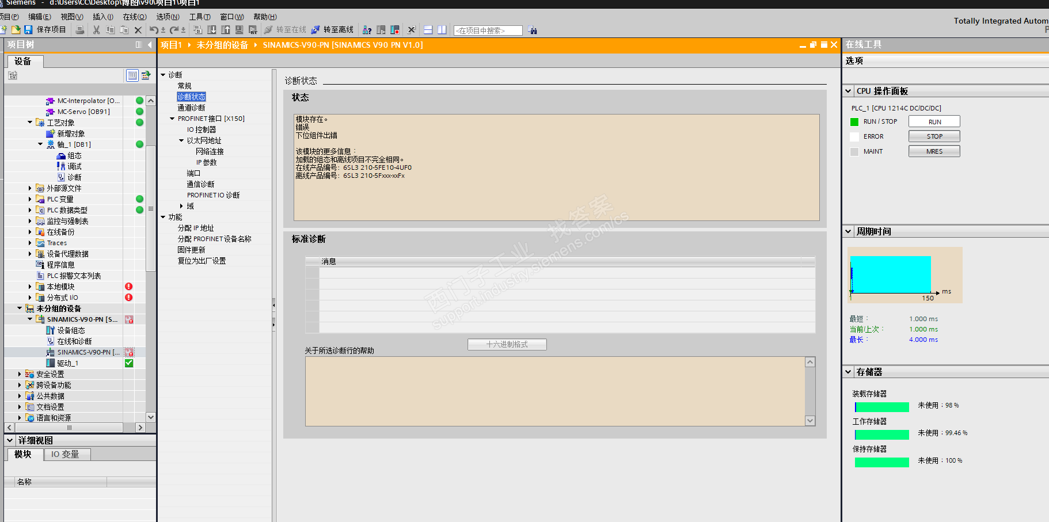The height and width of the screenshot is (522, 1049).
Task: Collapse the 存储器 panel
Action: 849,372
